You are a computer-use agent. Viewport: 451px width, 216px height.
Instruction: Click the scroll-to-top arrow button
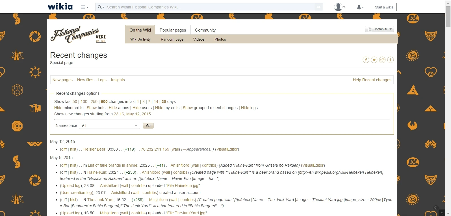(x=442, y=213)
